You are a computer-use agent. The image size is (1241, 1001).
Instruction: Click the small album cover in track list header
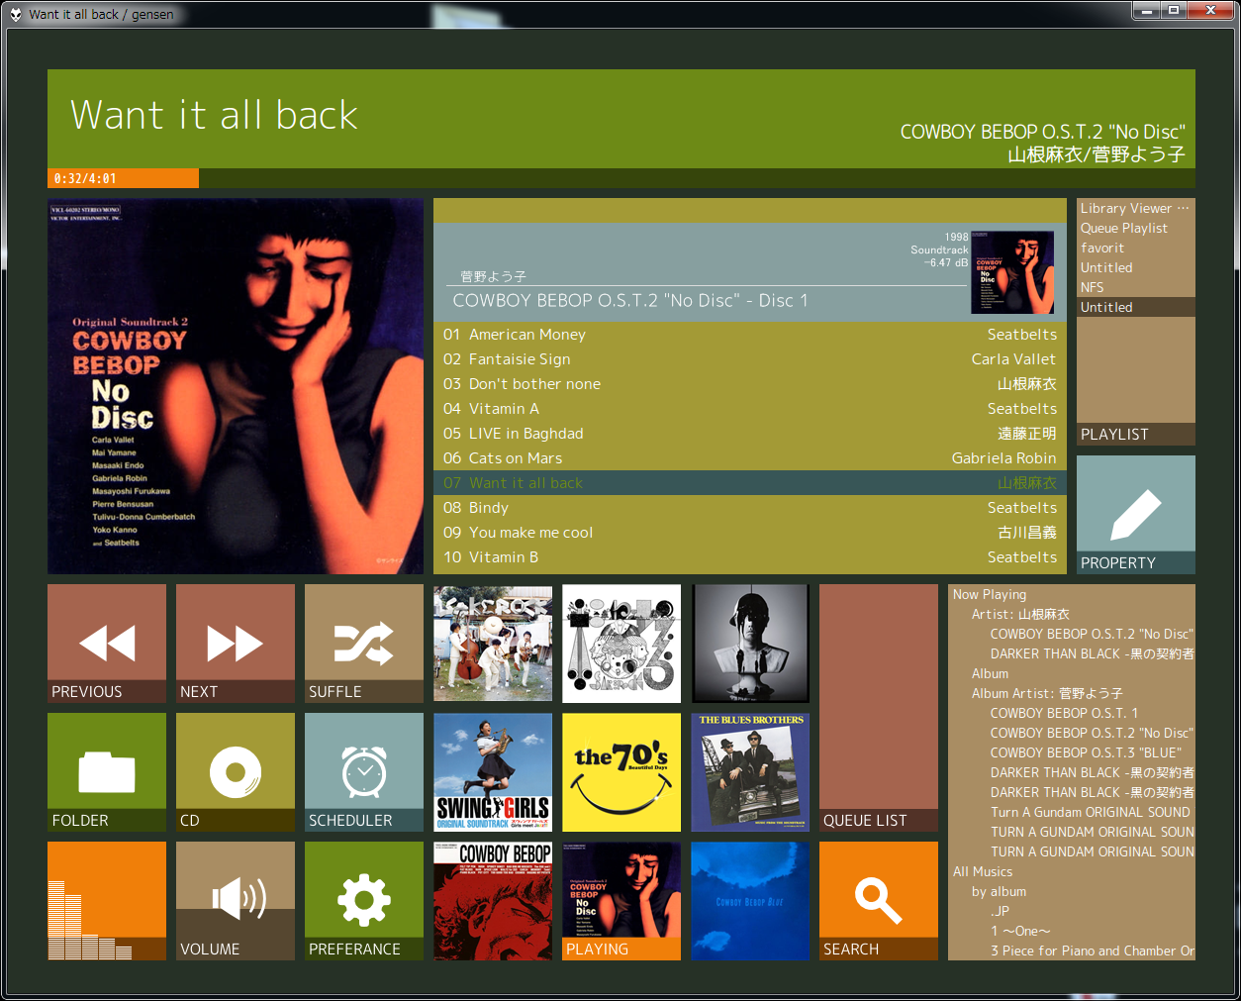pyautogui.click(x=1012, y=272)
